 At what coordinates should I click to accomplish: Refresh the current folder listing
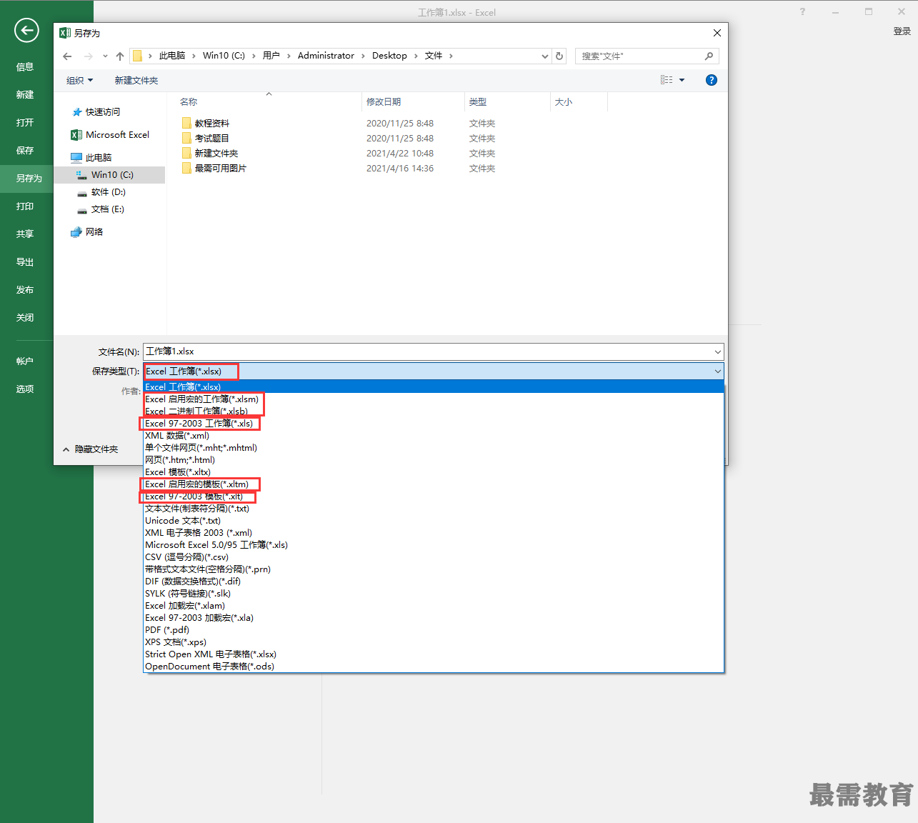pyautogui.click(x=559, y=56)
